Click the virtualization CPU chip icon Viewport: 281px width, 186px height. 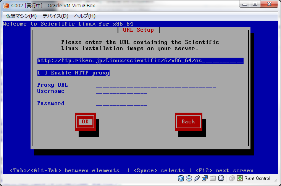click(221, 178)
